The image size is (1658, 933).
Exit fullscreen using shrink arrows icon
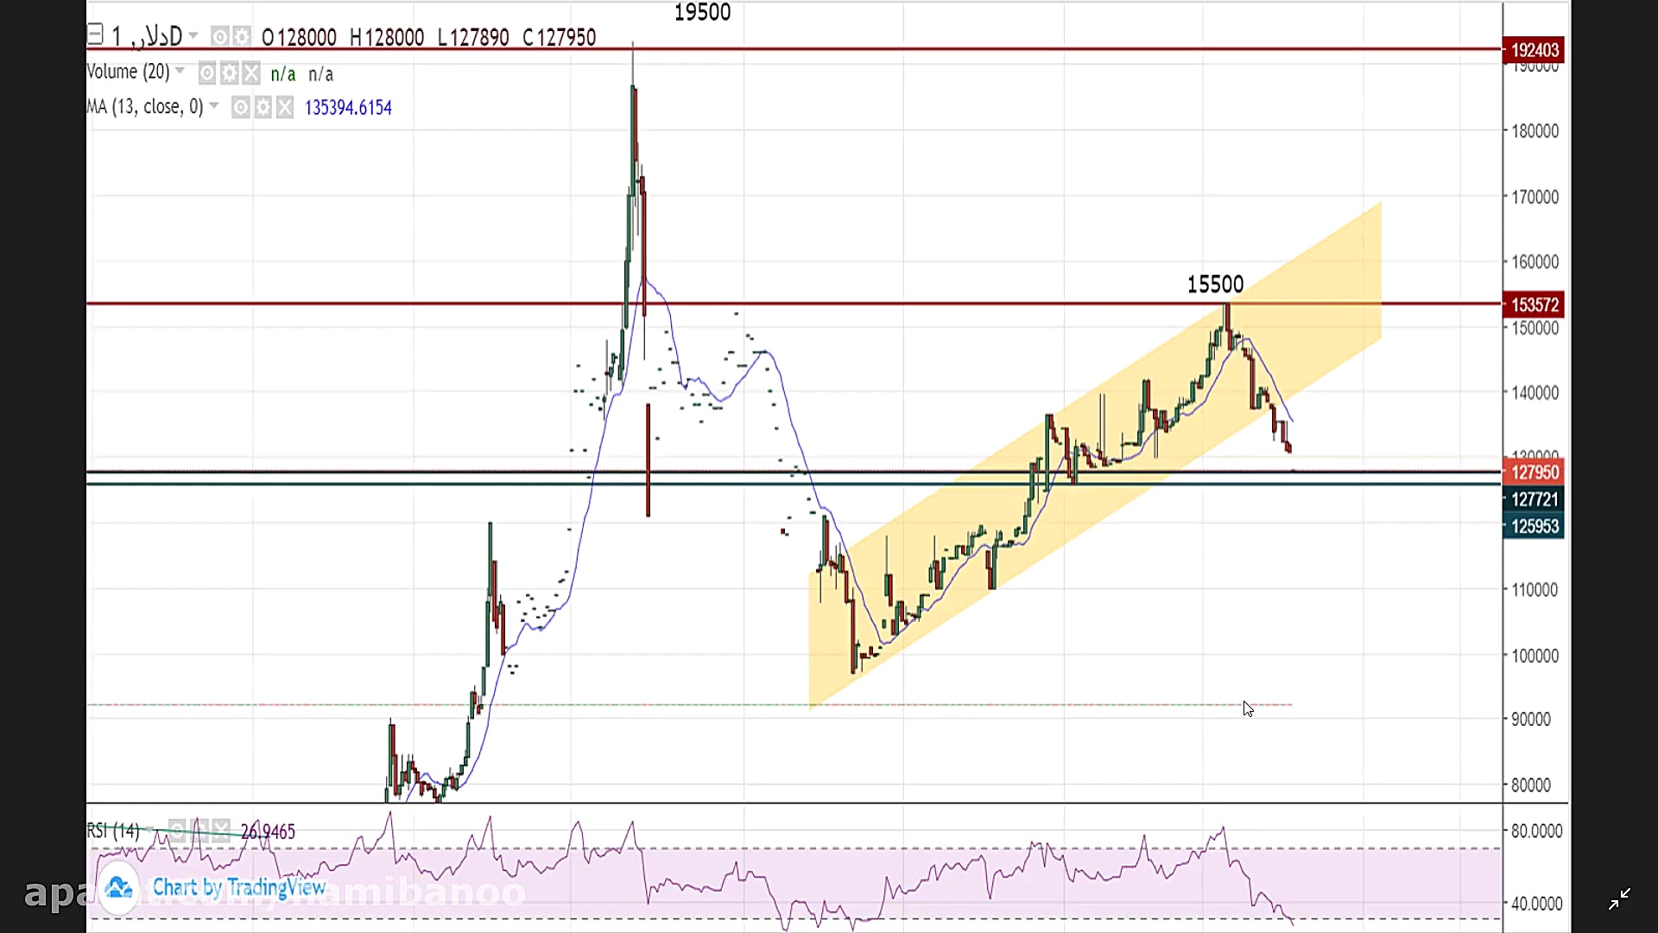pos(1619,899)
